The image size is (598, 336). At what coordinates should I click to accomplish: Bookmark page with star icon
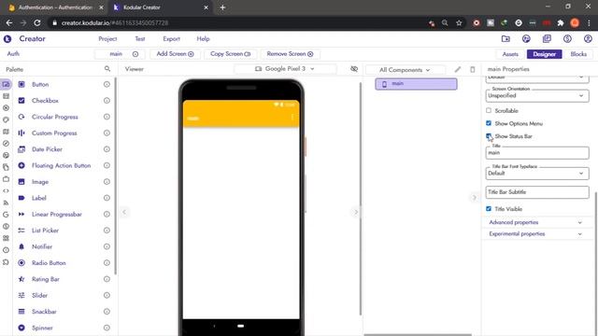[459, 22]
